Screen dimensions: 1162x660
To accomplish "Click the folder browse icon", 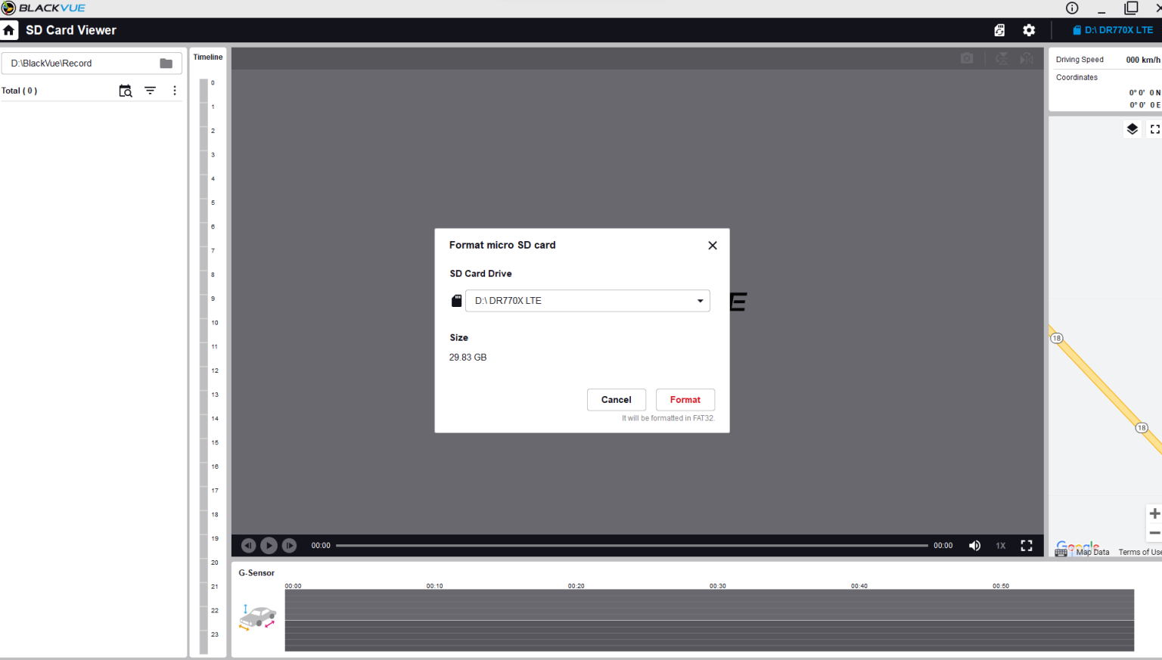I will 166,64.
